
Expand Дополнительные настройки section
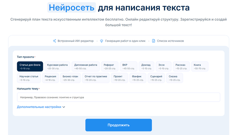(39, 107)
